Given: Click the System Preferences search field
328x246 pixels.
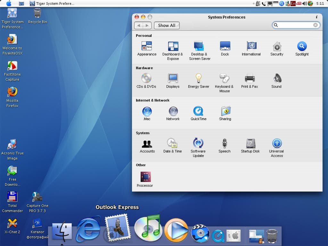Looking at the screenshot, I should tap(295, 25).
